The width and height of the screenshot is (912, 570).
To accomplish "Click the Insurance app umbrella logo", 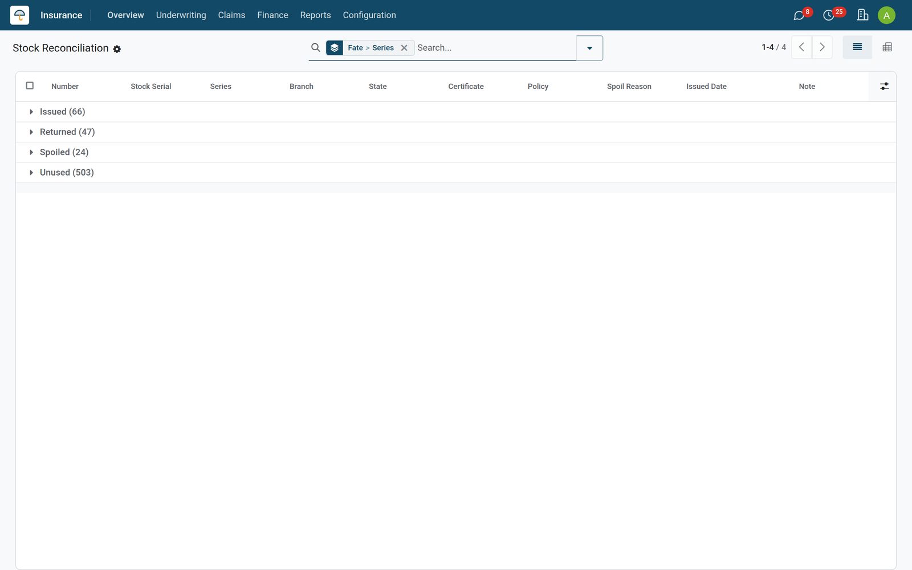I will (19, 15).
